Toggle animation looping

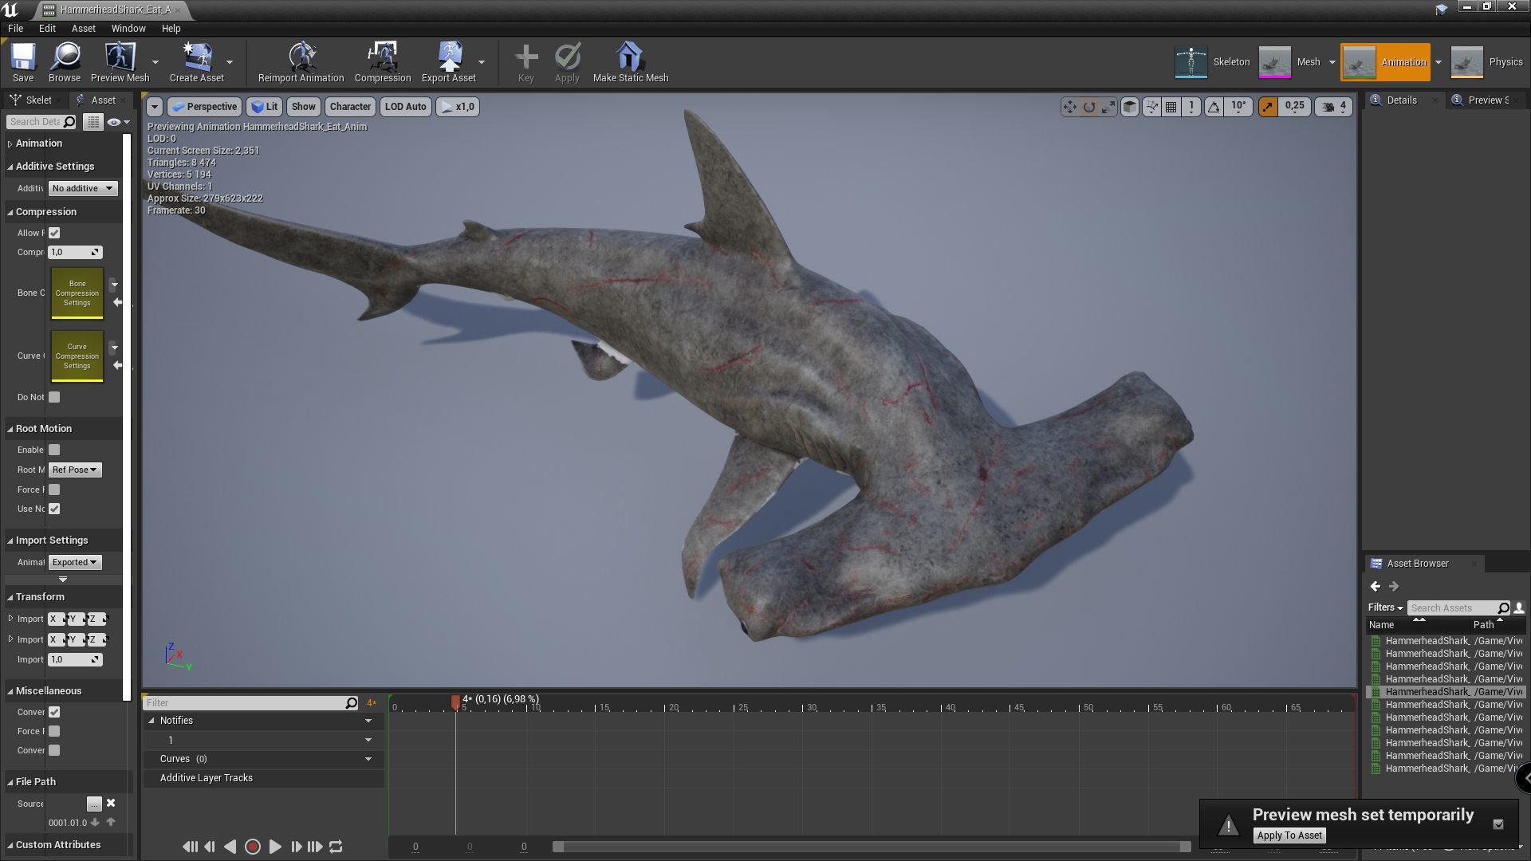[x=336, y=847]
